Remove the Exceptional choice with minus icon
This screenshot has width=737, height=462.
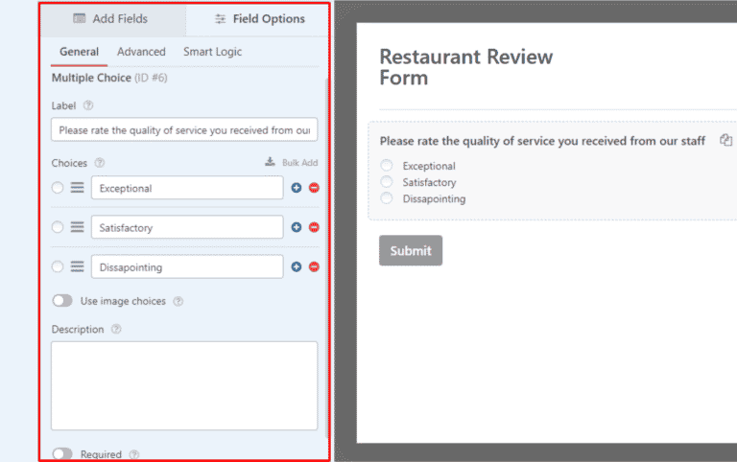click(x=314, y=188)
